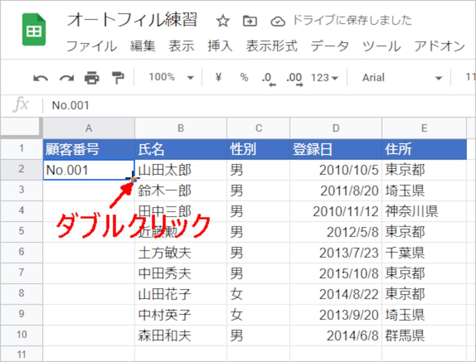The image size is (476, 362).
Task: Click the 顧客番号 header cell
Action: tap(89, 149)
